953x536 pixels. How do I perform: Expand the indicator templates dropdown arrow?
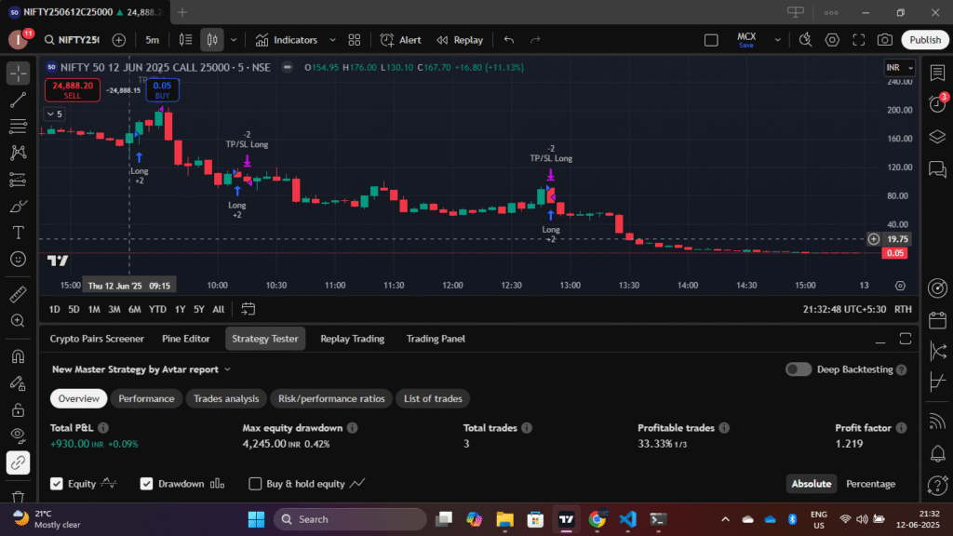332,40
